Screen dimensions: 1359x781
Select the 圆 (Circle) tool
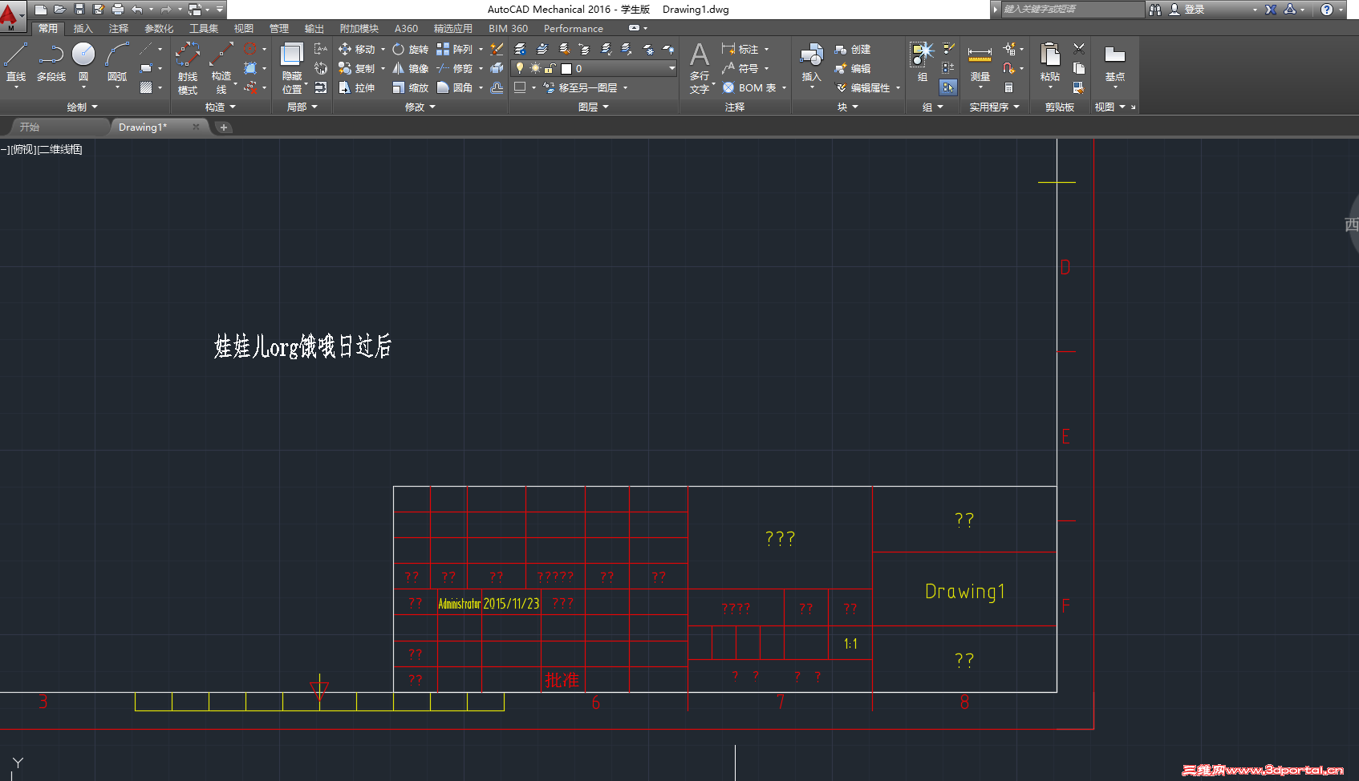point(83,62)
